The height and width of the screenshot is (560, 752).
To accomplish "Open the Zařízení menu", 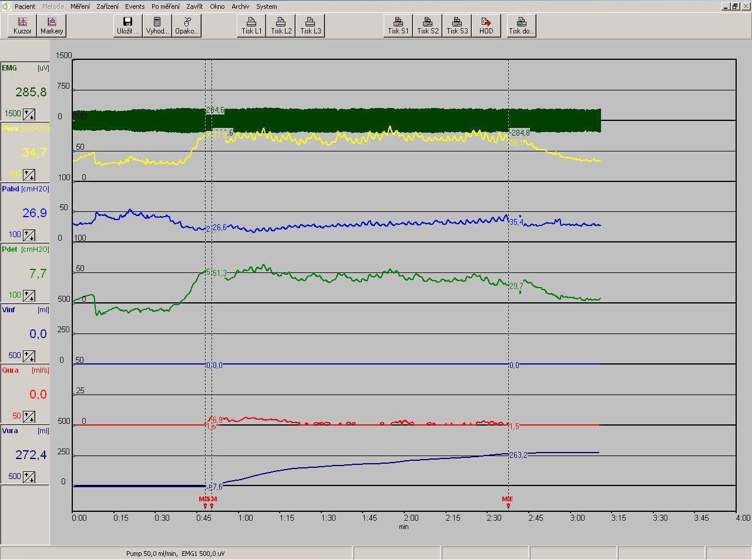I will click(x=108, y=6).
